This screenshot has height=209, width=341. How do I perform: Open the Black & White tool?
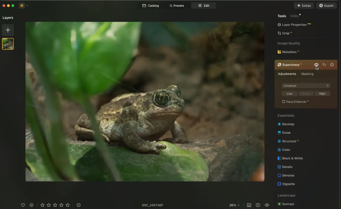[292, 158]
